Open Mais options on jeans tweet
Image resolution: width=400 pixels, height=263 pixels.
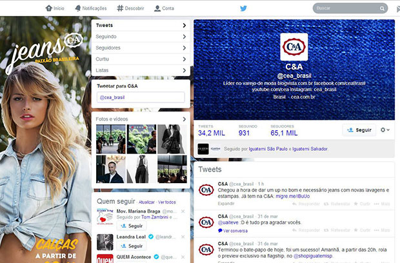pos(382,204)
